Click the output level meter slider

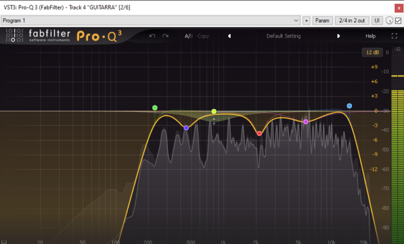click(x=396, y=77)
